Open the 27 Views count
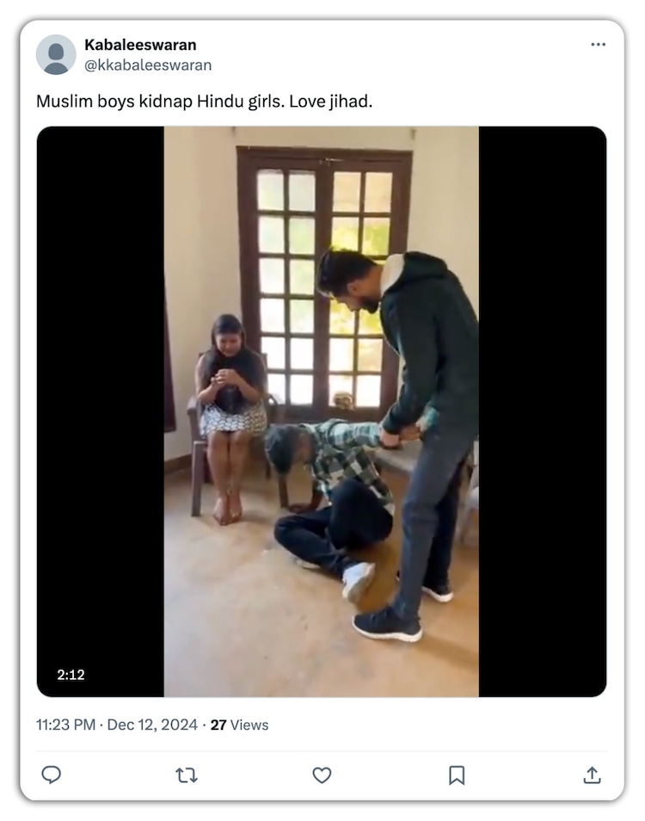This screenshot has height=821, width=645. 239,725
